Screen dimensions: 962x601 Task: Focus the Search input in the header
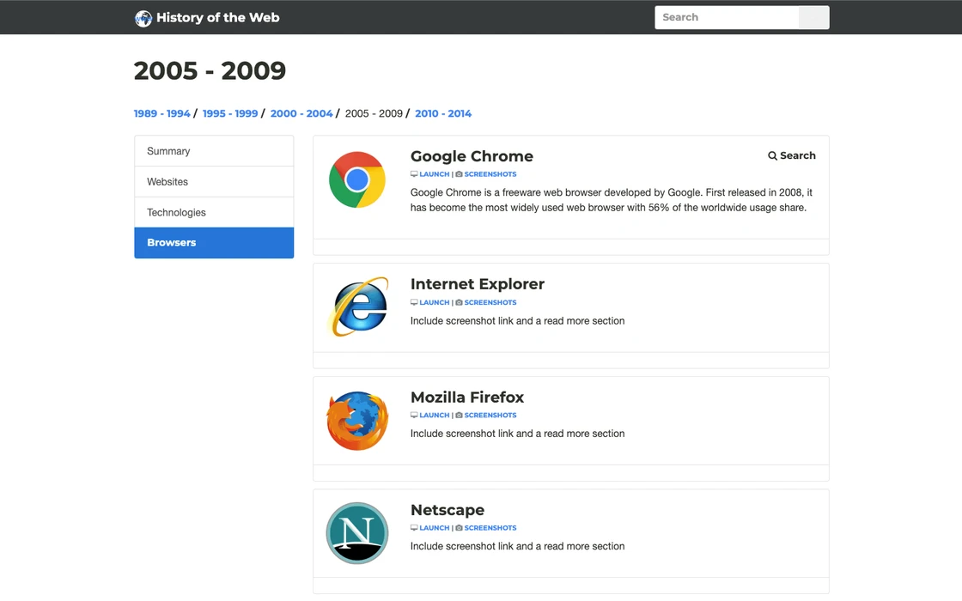(727, 17)
